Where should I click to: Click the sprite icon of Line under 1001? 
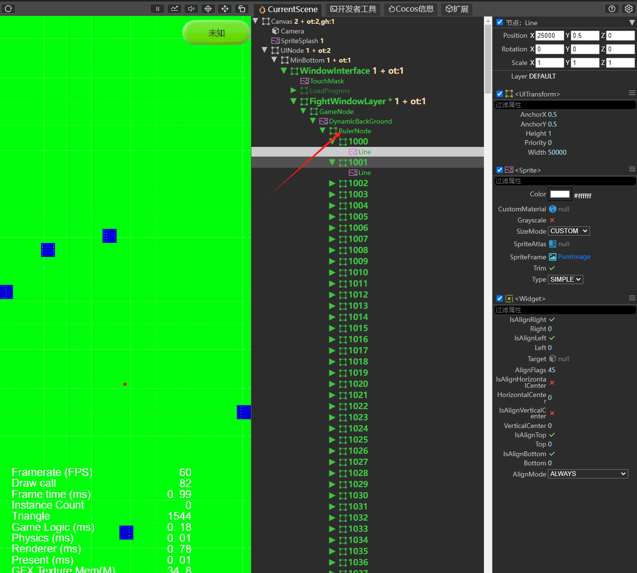coord(353,173)
